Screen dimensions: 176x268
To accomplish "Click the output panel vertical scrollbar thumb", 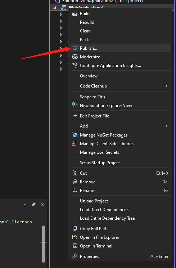I will pos(44,244).
